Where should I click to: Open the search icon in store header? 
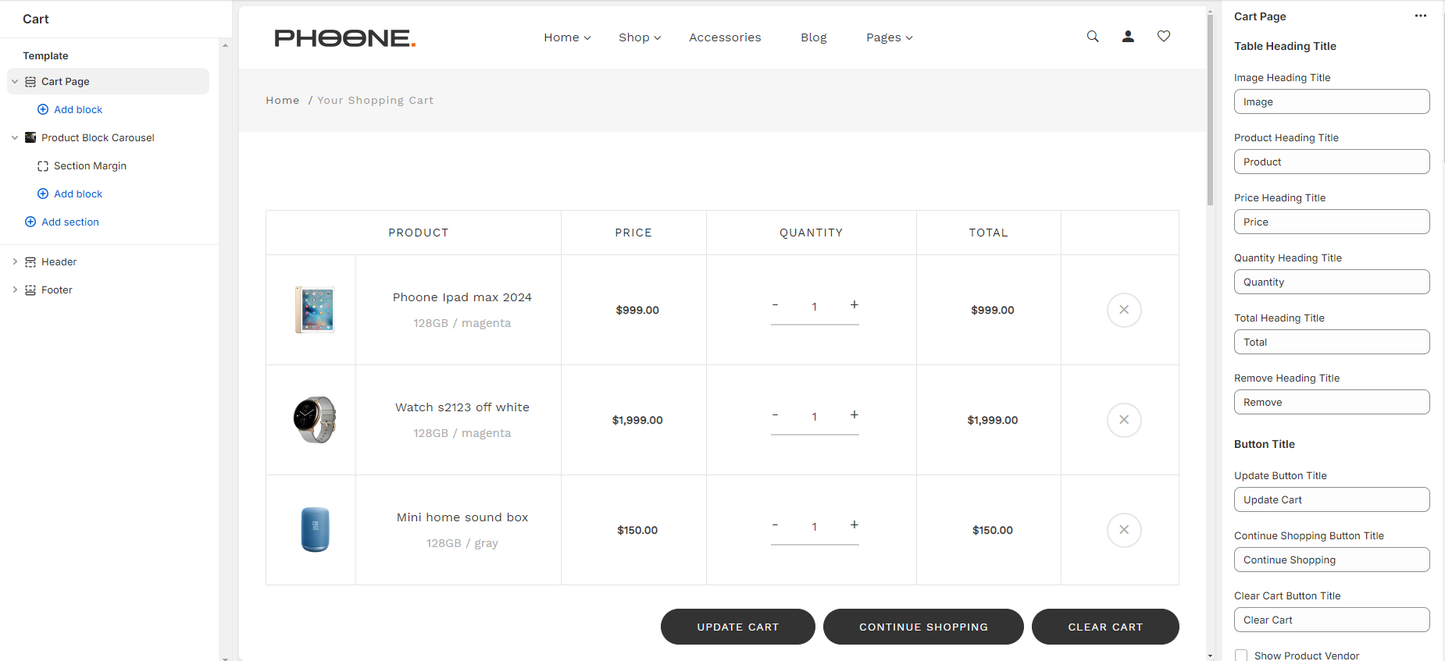pos(1093,37)
